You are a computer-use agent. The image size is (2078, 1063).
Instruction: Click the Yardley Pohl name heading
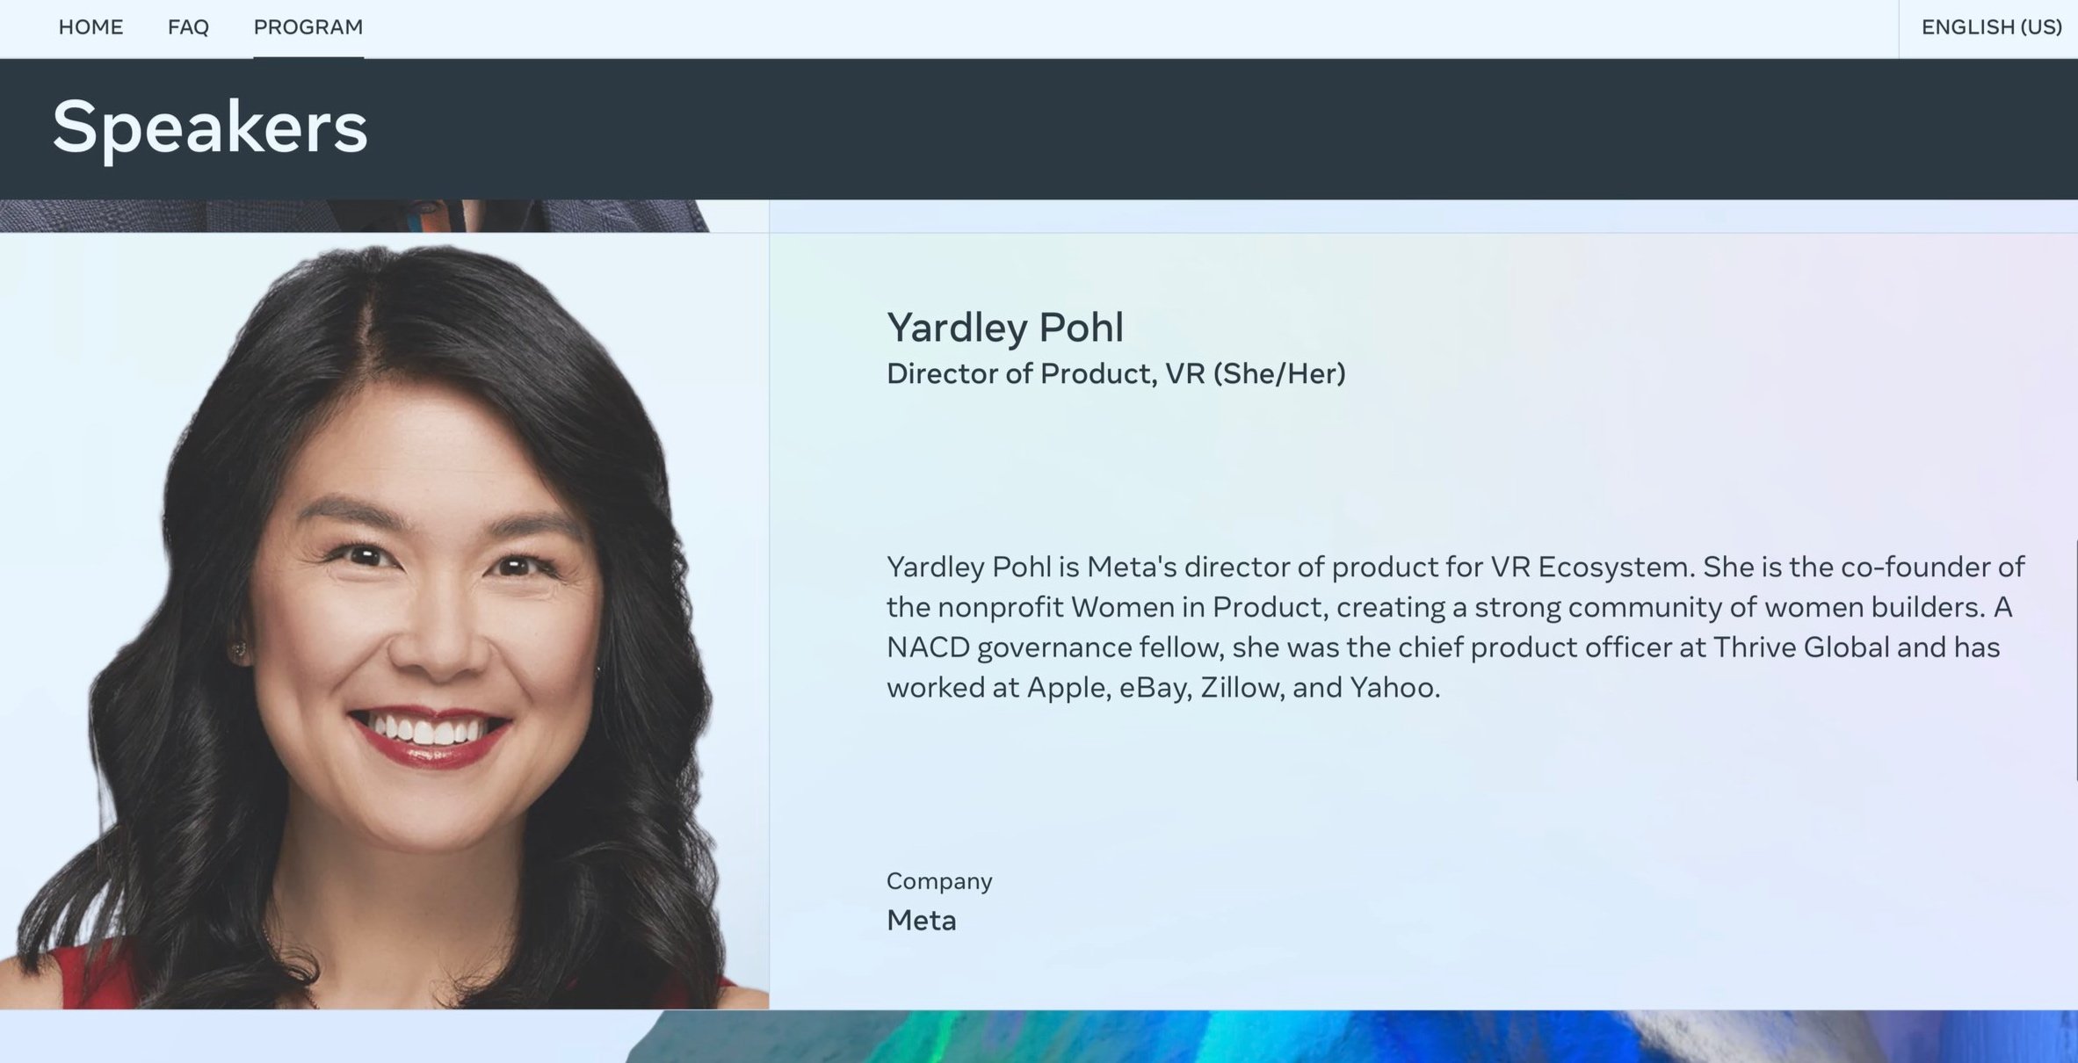click(x=1005, y=327)
